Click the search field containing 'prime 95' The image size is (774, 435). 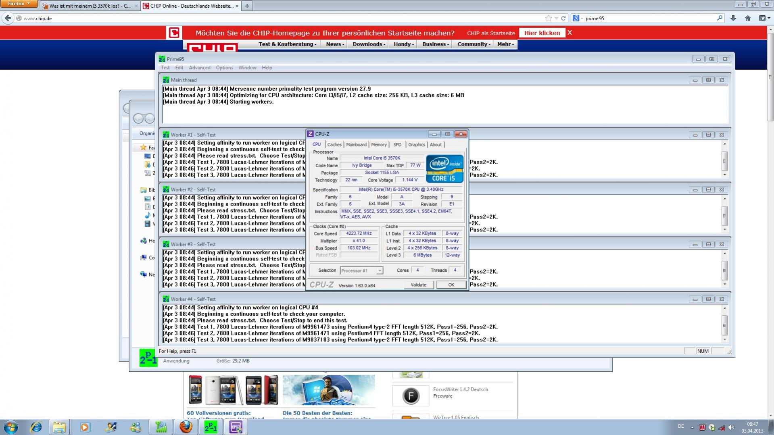point(649,18)
